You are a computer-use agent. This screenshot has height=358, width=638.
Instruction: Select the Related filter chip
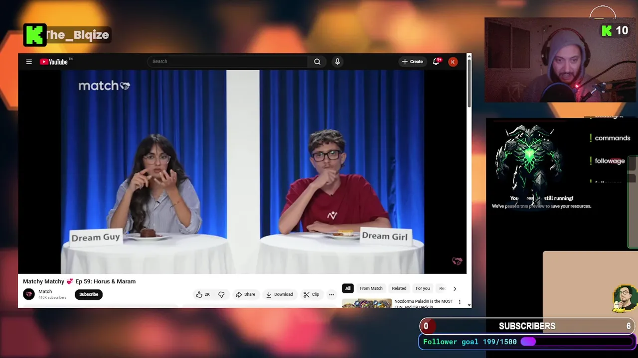coord(399,288)
